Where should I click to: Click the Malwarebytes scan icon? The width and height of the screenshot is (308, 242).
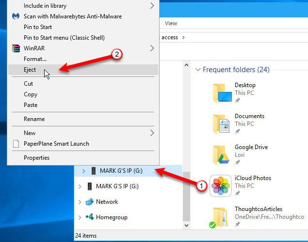click(x=15, y=16)
